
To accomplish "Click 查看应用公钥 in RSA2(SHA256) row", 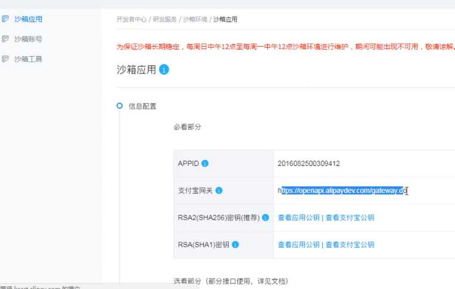I will 299,217.
